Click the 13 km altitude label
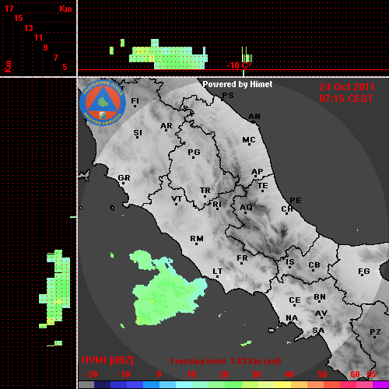 point(29,28)
